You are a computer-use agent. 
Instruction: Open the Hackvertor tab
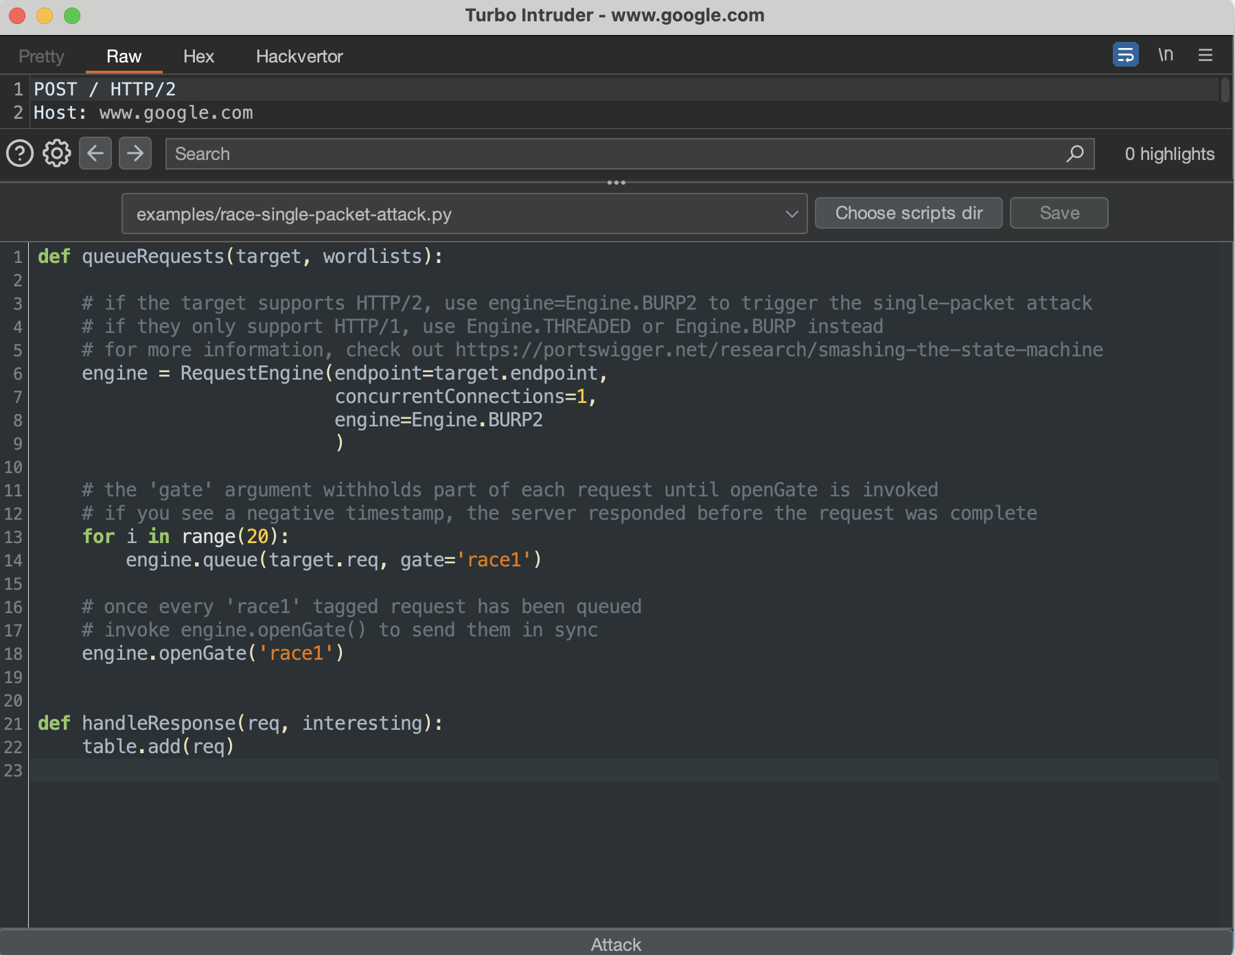point(299,56)
